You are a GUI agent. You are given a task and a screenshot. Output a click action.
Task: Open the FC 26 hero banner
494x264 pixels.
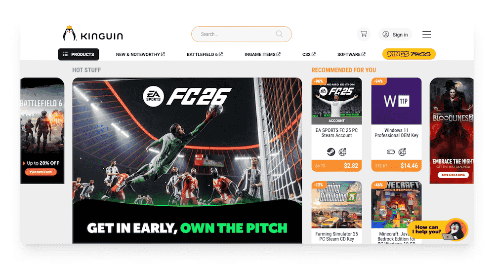(187, 160)
